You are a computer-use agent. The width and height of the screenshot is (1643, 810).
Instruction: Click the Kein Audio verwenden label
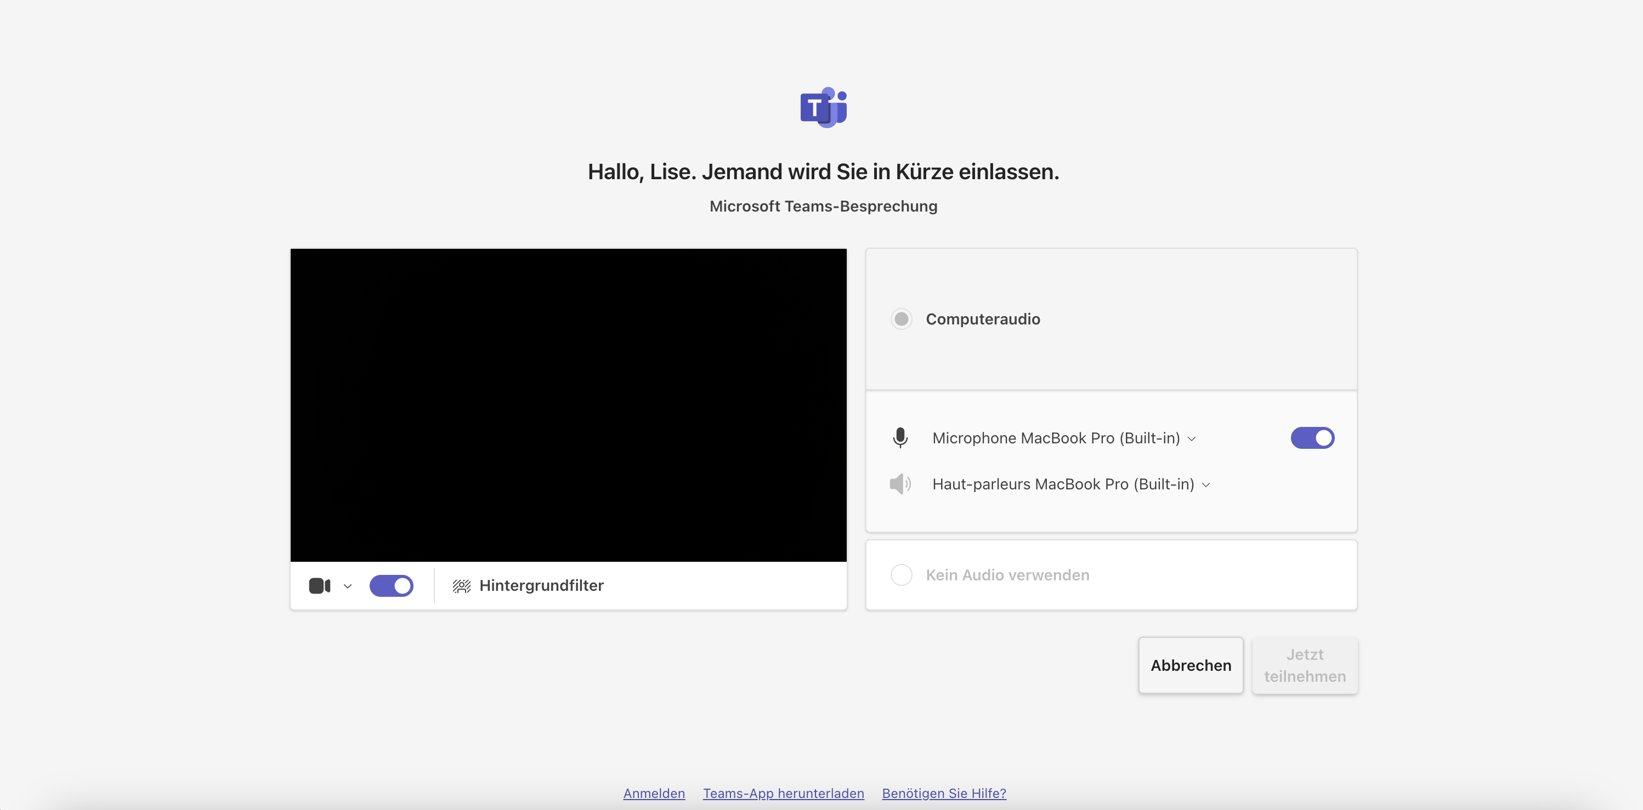click(1007, 575)
